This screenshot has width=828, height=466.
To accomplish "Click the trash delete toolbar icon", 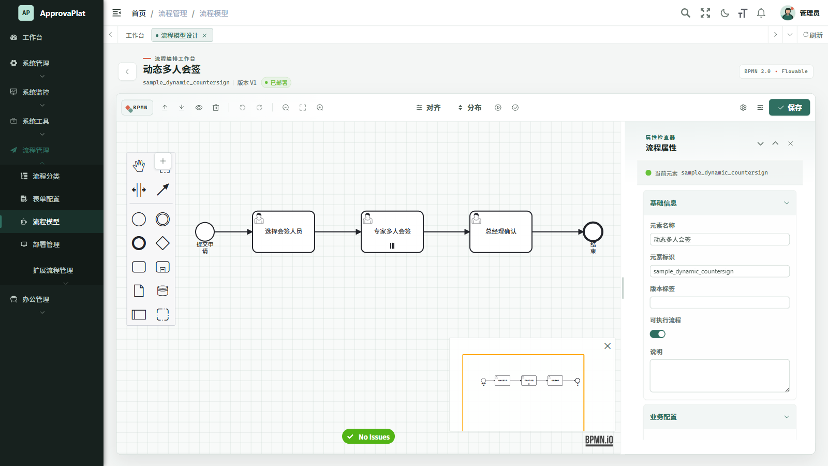I will (216, 108).
